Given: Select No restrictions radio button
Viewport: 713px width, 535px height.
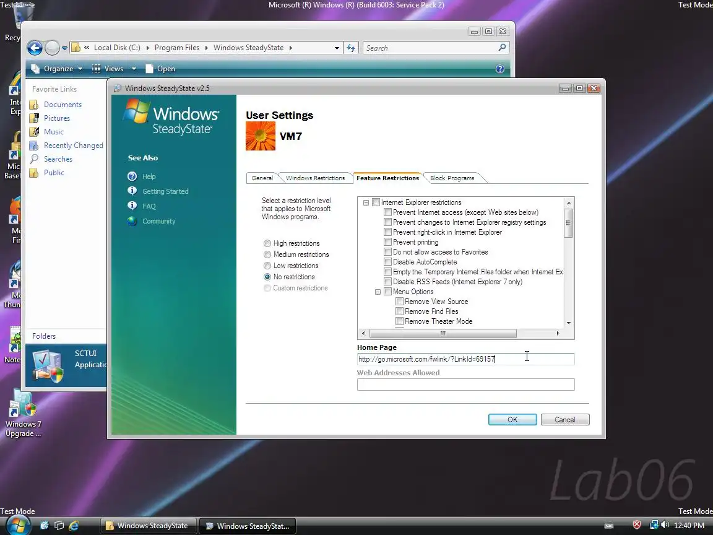Looking at the screenshot, I should (267, 277).
